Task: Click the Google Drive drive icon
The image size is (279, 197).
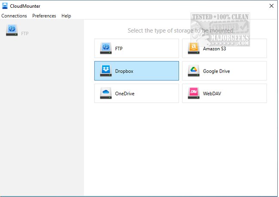Action: pos(194,71)
